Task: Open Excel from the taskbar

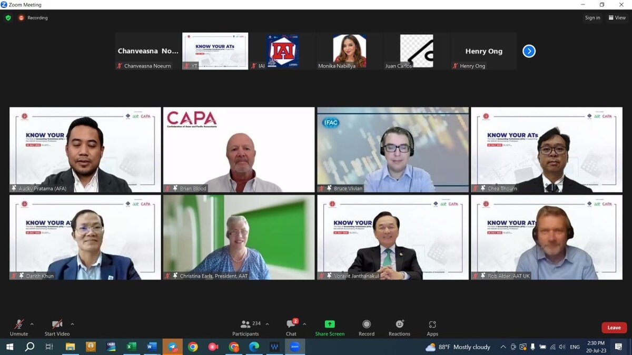Action: [x=132, y=347]
